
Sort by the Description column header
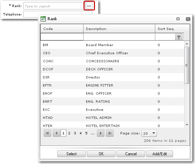[119, 29]
